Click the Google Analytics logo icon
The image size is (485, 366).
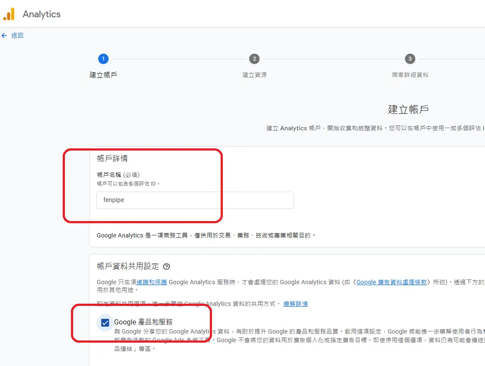coord(9,14)
